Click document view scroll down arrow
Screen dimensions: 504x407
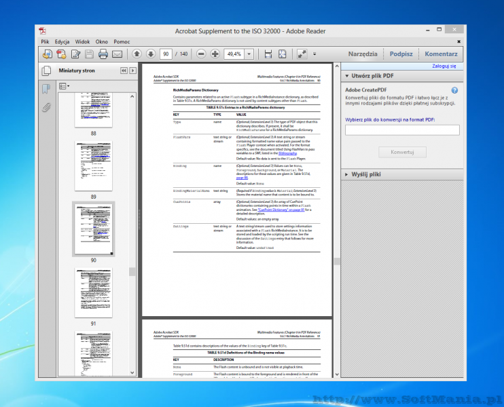click(337, 374)
